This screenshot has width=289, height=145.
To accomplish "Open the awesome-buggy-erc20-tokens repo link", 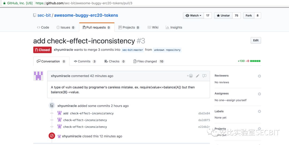I will click(x=86, y=15).
